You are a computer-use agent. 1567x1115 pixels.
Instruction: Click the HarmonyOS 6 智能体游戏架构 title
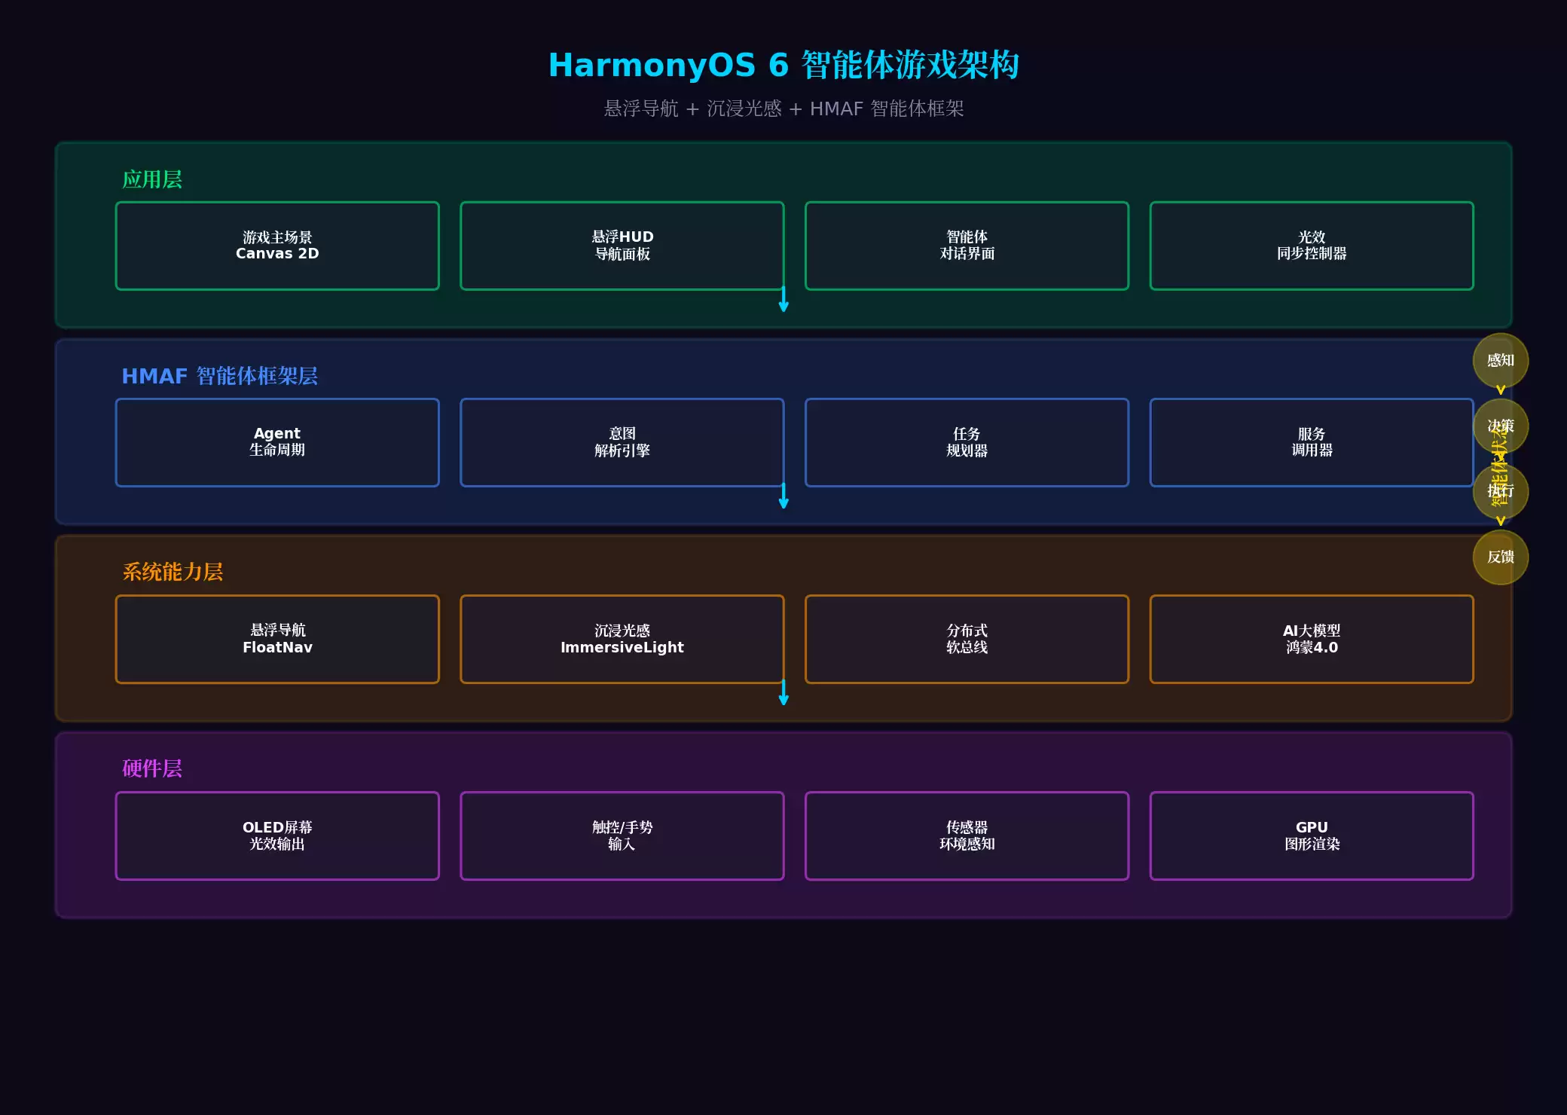783,66
